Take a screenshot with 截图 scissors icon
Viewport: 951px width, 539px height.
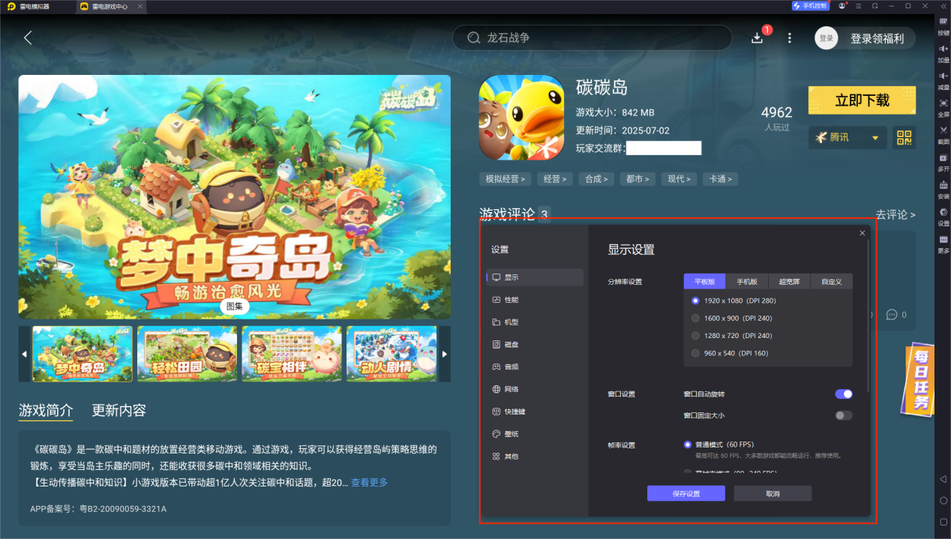(943, 135)
